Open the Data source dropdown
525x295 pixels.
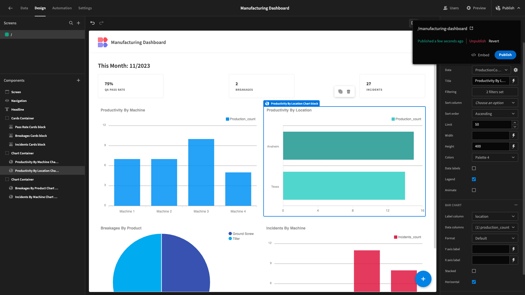click(491, 70)
